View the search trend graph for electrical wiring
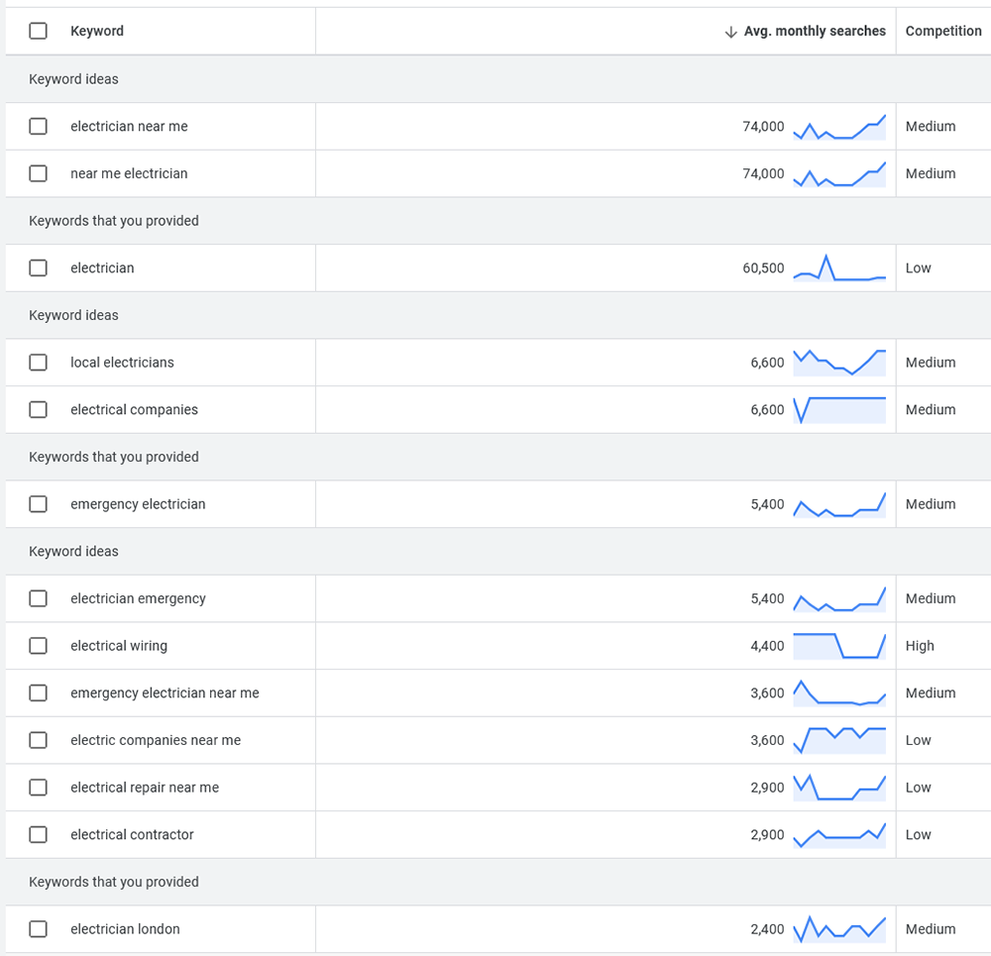This screenshot has height=956, width=991. coord(840,645)
